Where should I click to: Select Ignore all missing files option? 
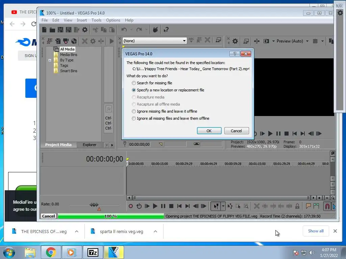[x=170, y=118]
